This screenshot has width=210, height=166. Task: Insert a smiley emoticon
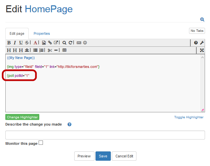pos(85,43)
